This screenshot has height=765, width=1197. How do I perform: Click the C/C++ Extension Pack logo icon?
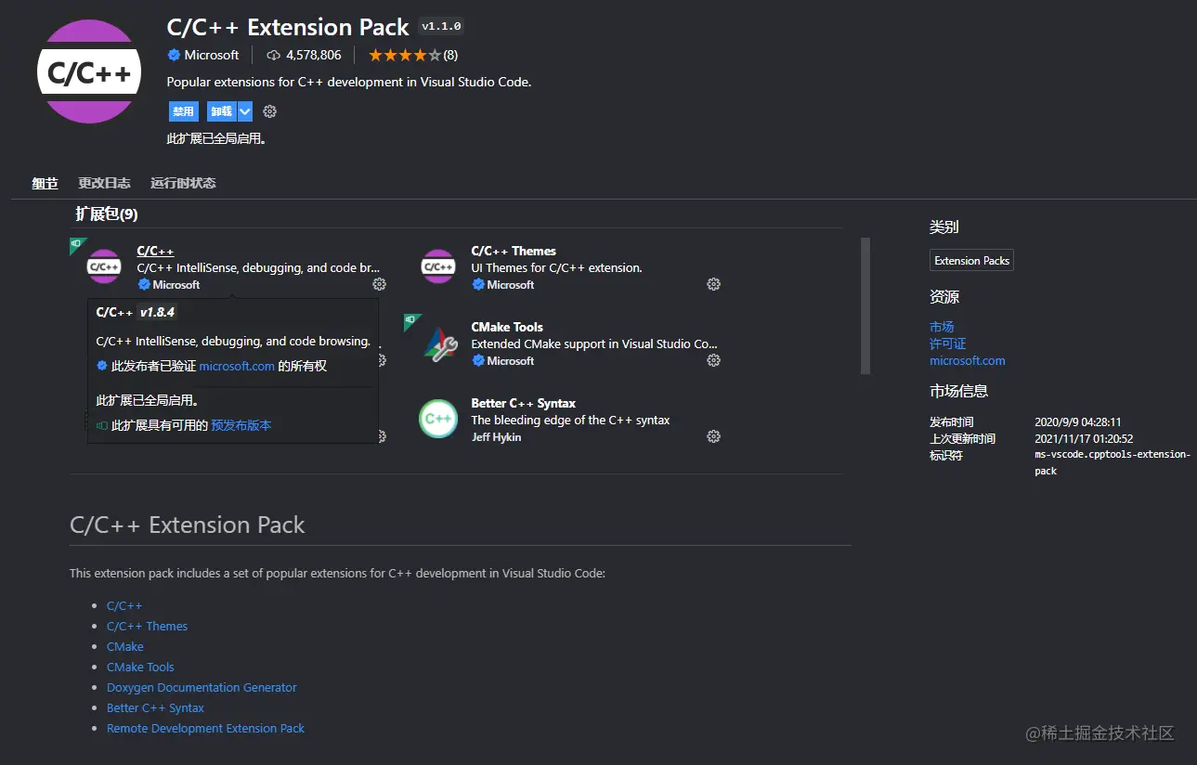tap(89, 72)
